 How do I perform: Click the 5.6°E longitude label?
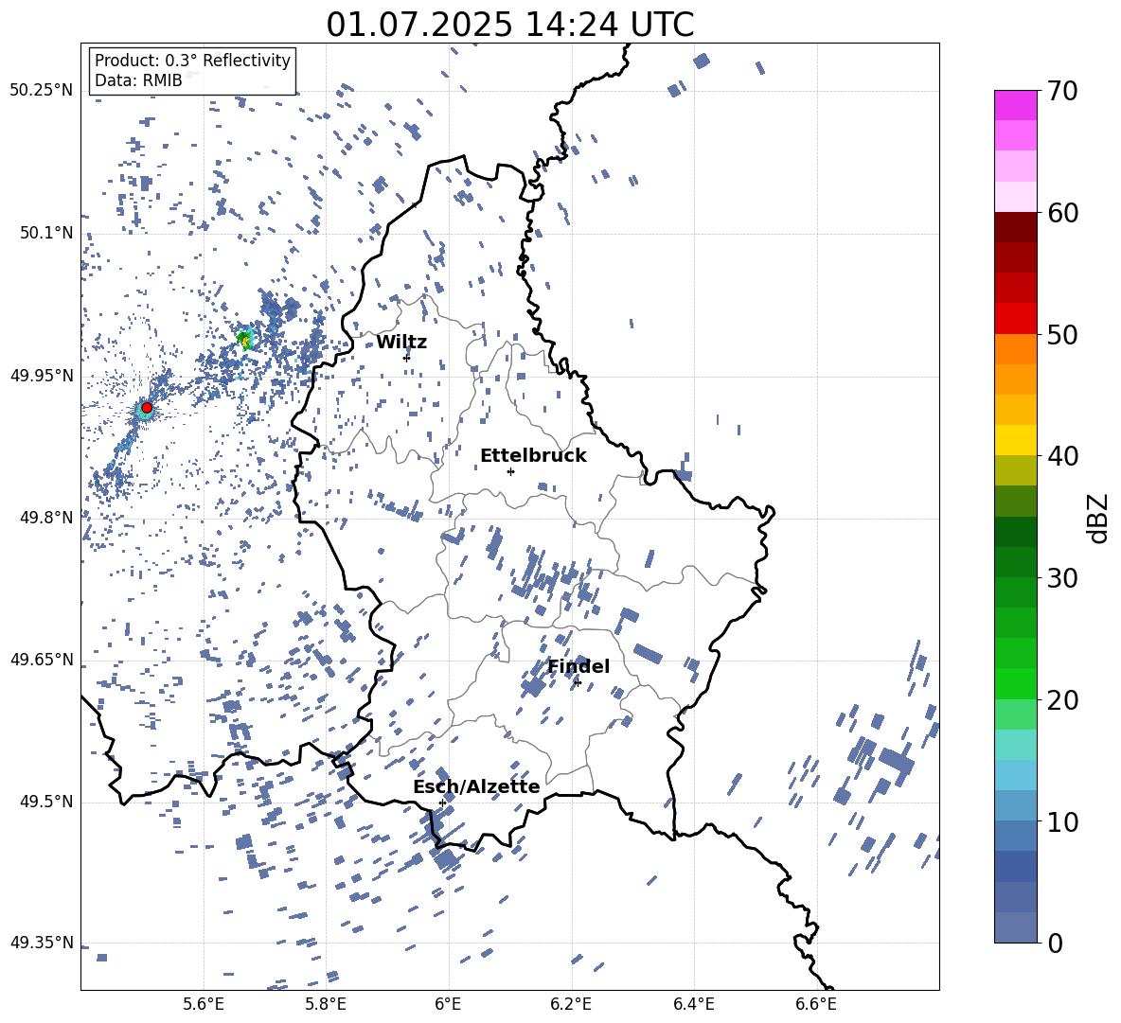(x=204, y=1004)
